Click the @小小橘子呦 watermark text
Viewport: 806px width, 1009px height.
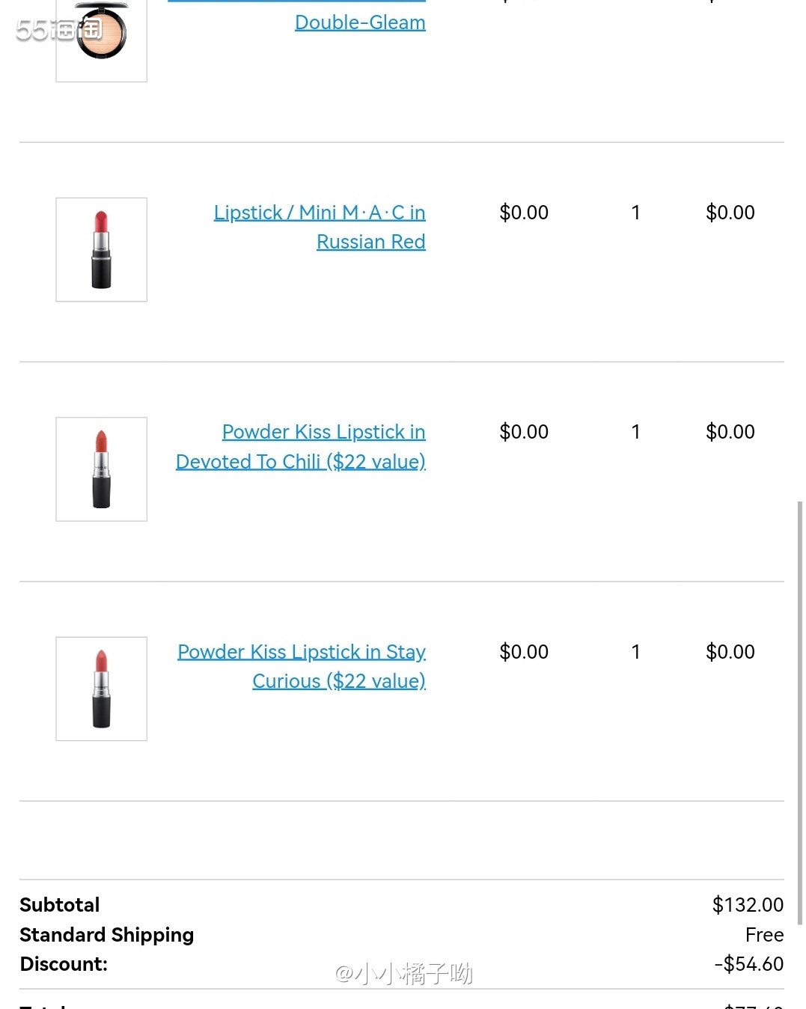point(403,973)
